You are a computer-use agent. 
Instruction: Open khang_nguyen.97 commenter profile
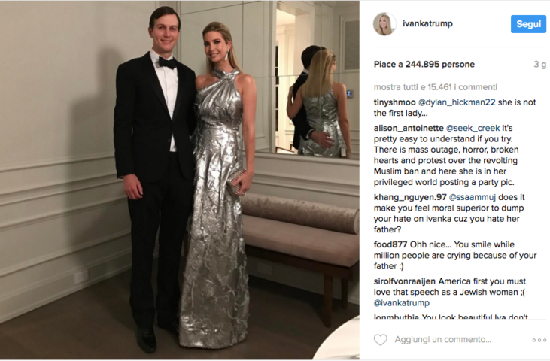coord(410,197)
